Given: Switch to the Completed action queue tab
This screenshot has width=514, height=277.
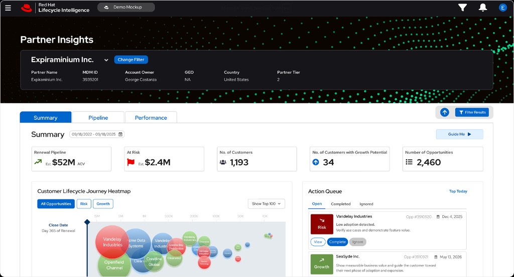Looking at the screenshot, I should (341, 204).
